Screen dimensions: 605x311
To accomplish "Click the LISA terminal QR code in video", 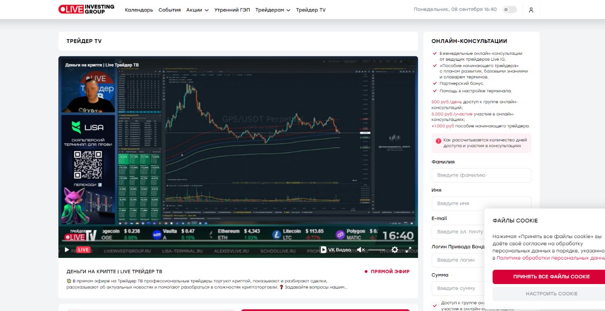I will pyautogui.click(x=88, y=164).
